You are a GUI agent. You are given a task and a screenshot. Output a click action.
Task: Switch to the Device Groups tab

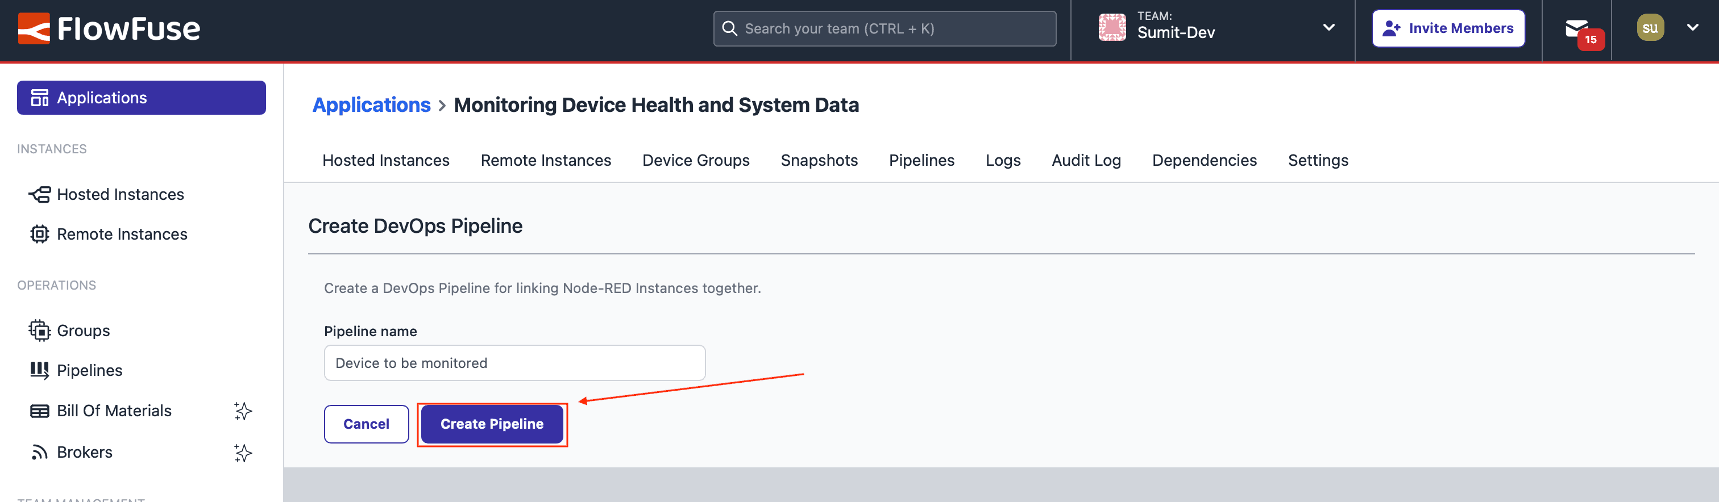point(695,161)
